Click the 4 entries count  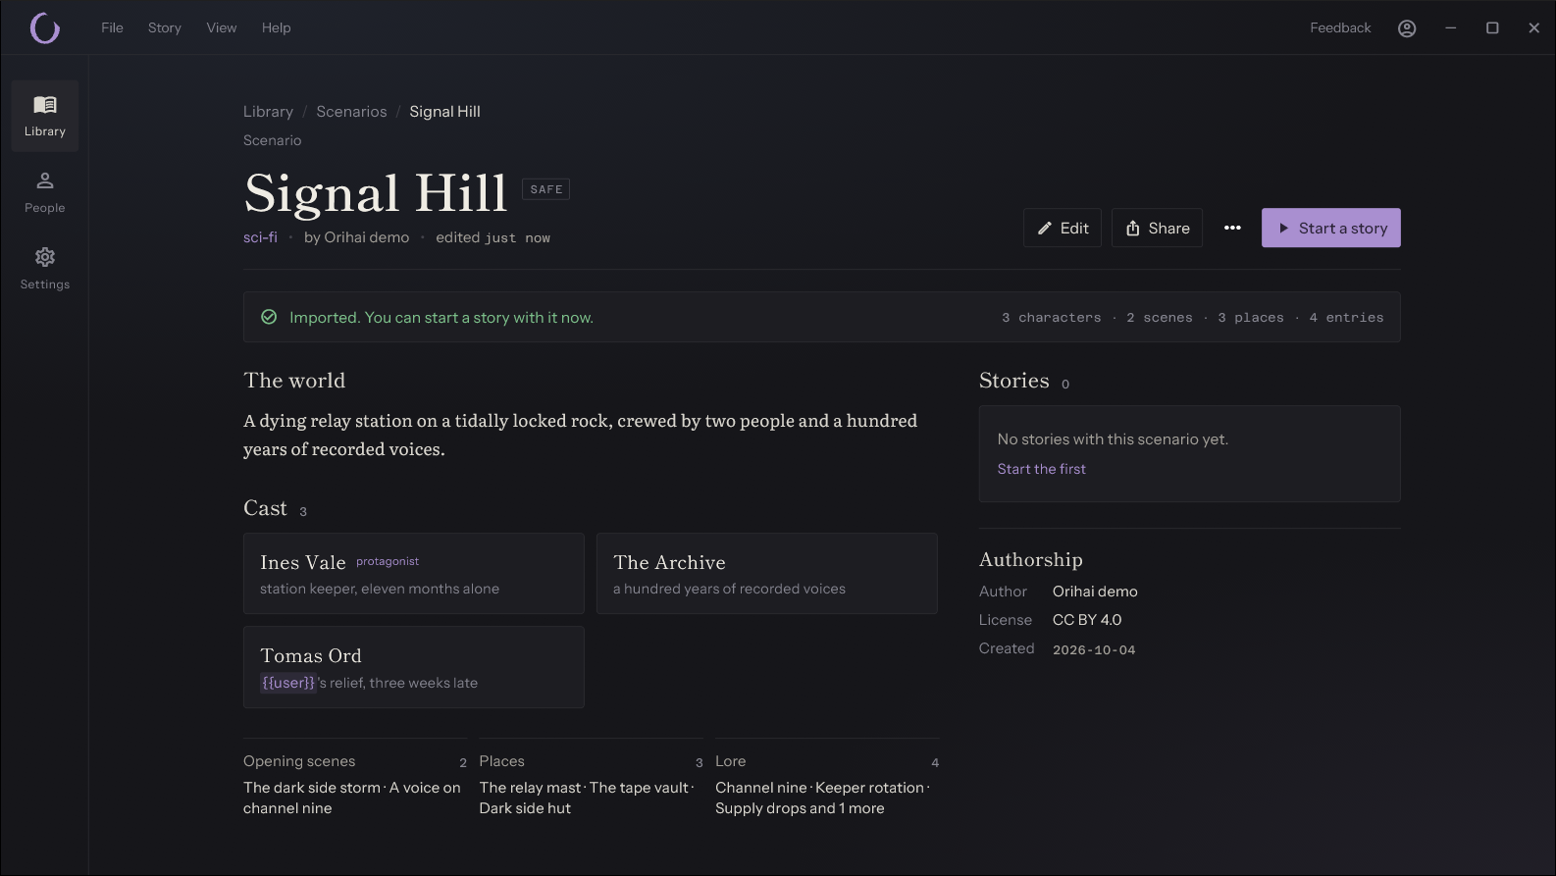click(x=1346, y=318)
